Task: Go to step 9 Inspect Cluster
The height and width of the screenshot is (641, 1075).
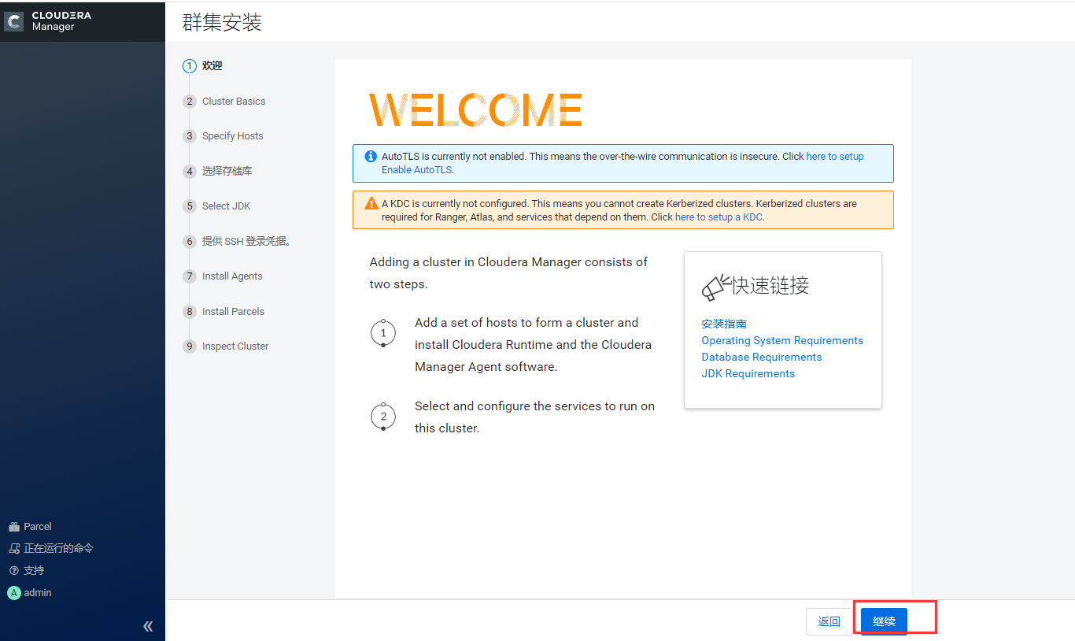Action: (x=226, y=346)
